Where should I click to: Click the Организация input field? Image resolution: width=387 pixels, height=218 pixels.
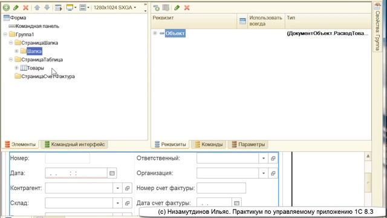coord(227,173)
